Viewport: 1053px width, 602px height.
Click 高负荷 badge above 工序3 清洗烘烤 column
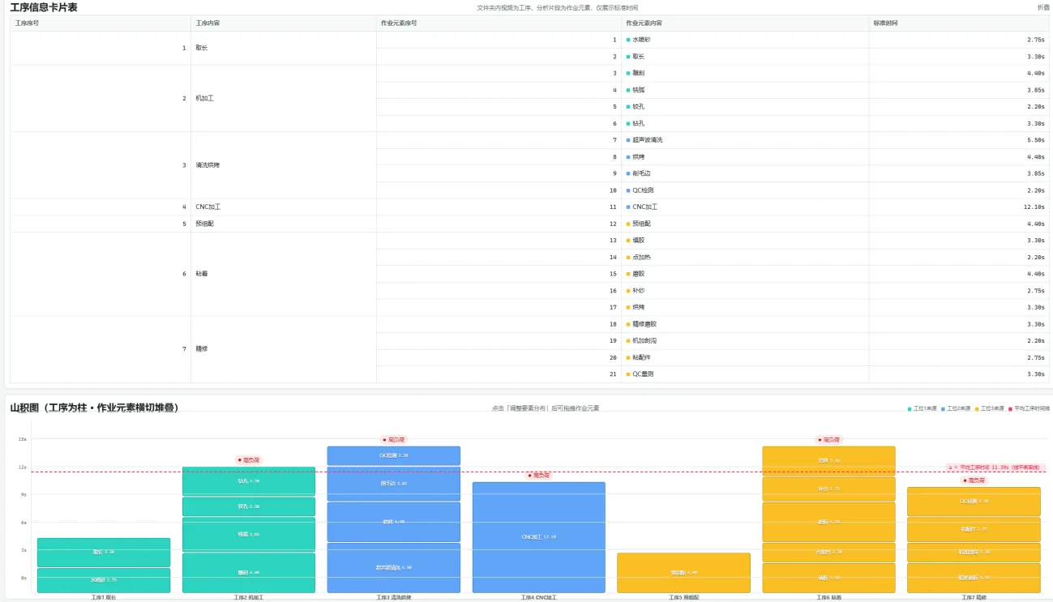(x=394, y=440)
